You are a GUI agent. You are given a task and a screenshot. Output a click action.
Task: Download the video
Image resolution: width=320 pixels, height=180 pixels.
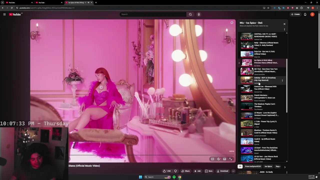click(x=222, y=171)
